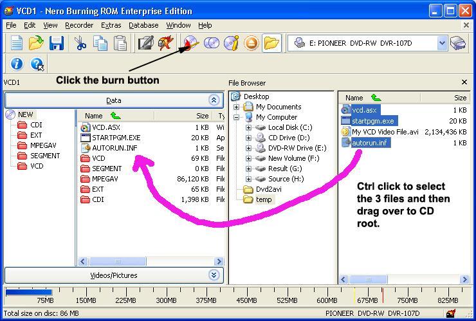Click the blue Info icon
Viewport: 476px width, 321px height.
click(x=17, y=64)
